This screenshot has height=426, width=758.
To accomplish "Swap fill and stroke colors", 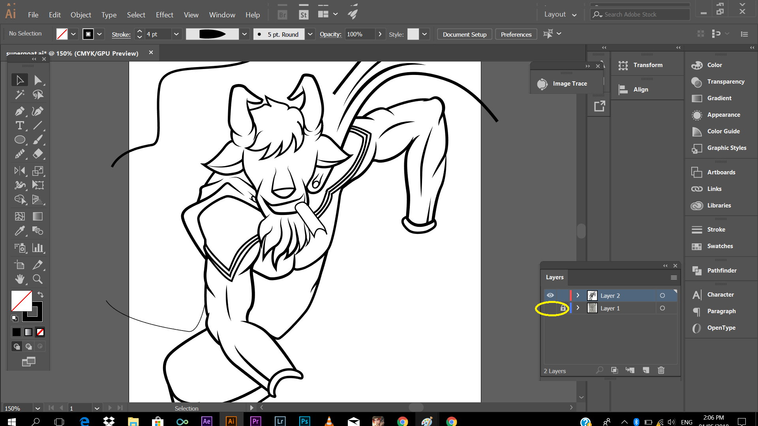I will (40, 295).
